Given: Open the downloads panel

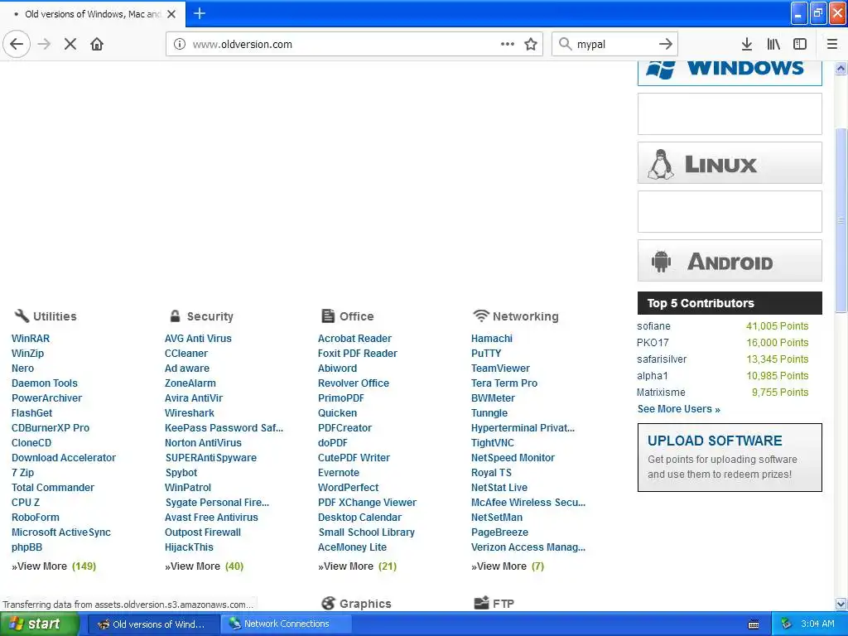Looking at the screenshot, I should [747, 44].
